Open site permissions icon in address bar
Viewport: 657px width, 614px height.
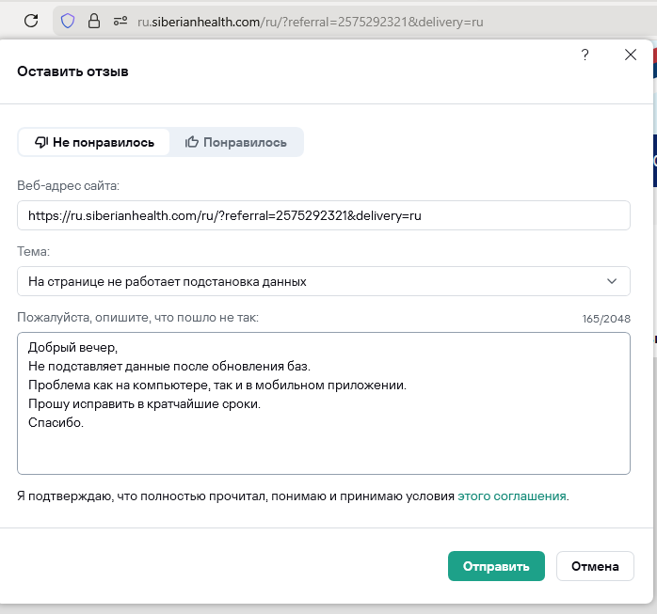pyautogui.click(x=120, y=20)
